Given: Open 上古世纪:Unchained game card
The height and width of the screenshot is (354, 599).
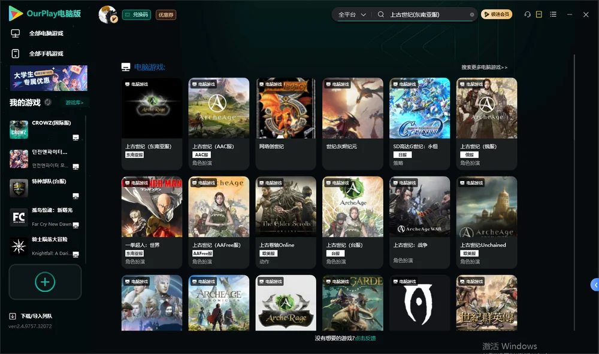Looking at the screenshot, I should [x=486, y=222].
